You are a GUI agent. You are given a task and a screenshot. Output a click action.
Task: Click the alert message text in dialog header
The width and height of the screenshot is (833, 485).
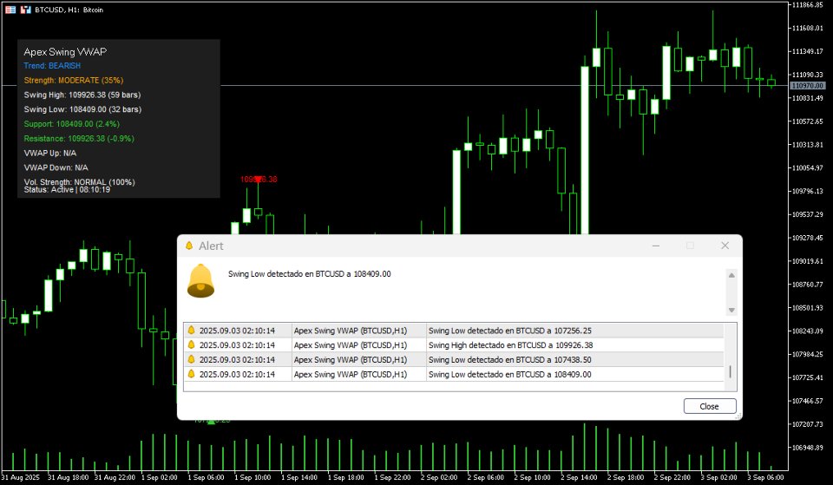point(309,274)
